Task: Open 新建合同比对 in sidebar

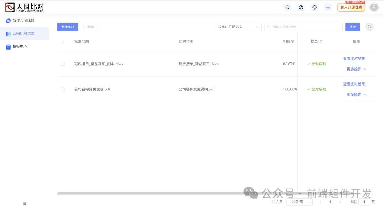Action: click(x=25, y=21)
